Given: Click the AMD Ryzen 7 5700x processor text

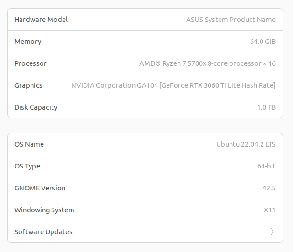Looking at the screenshot, I should 207,63.
